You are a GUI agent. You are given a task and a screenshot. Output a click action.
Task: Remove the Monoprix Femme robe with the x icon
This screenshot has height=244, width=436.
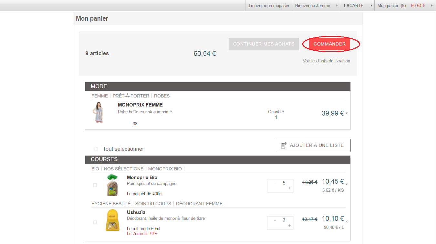pos(347,114)
